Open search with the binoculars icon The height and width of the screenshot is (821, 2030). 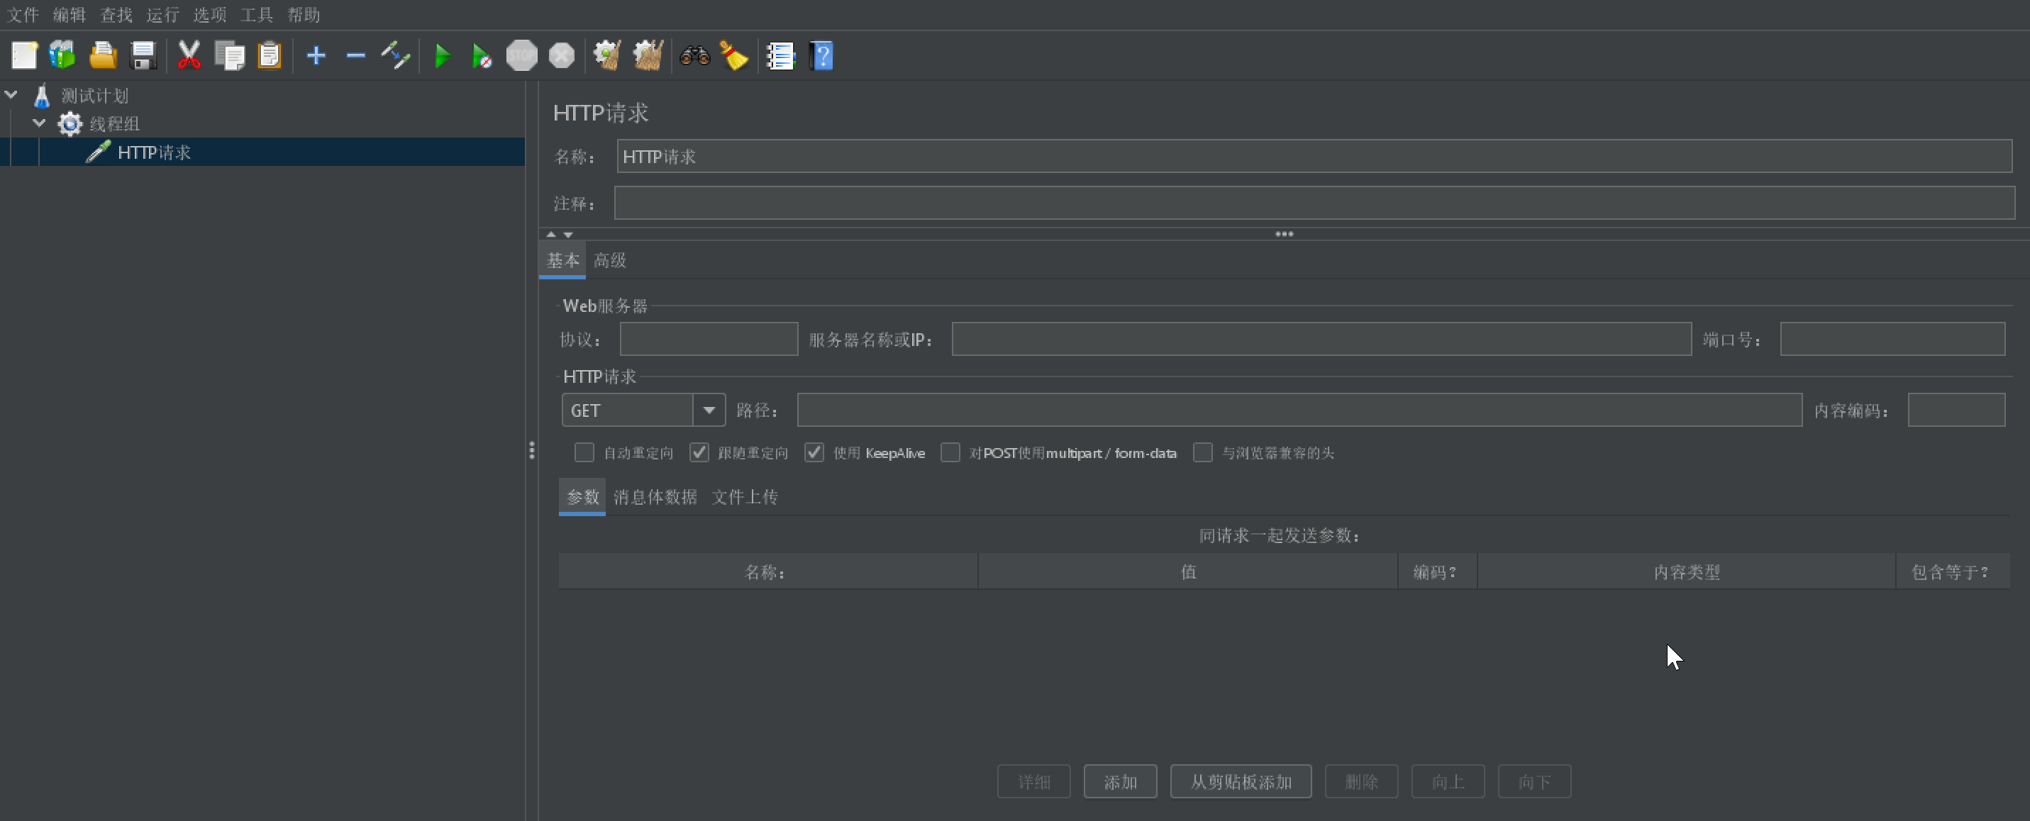(x=695, y=55)
